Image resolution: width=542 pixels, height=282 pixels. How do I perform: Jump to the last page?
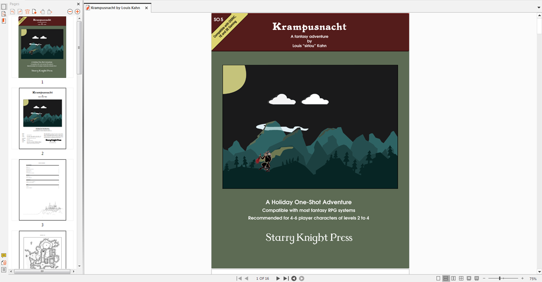[x=285, y=278]
